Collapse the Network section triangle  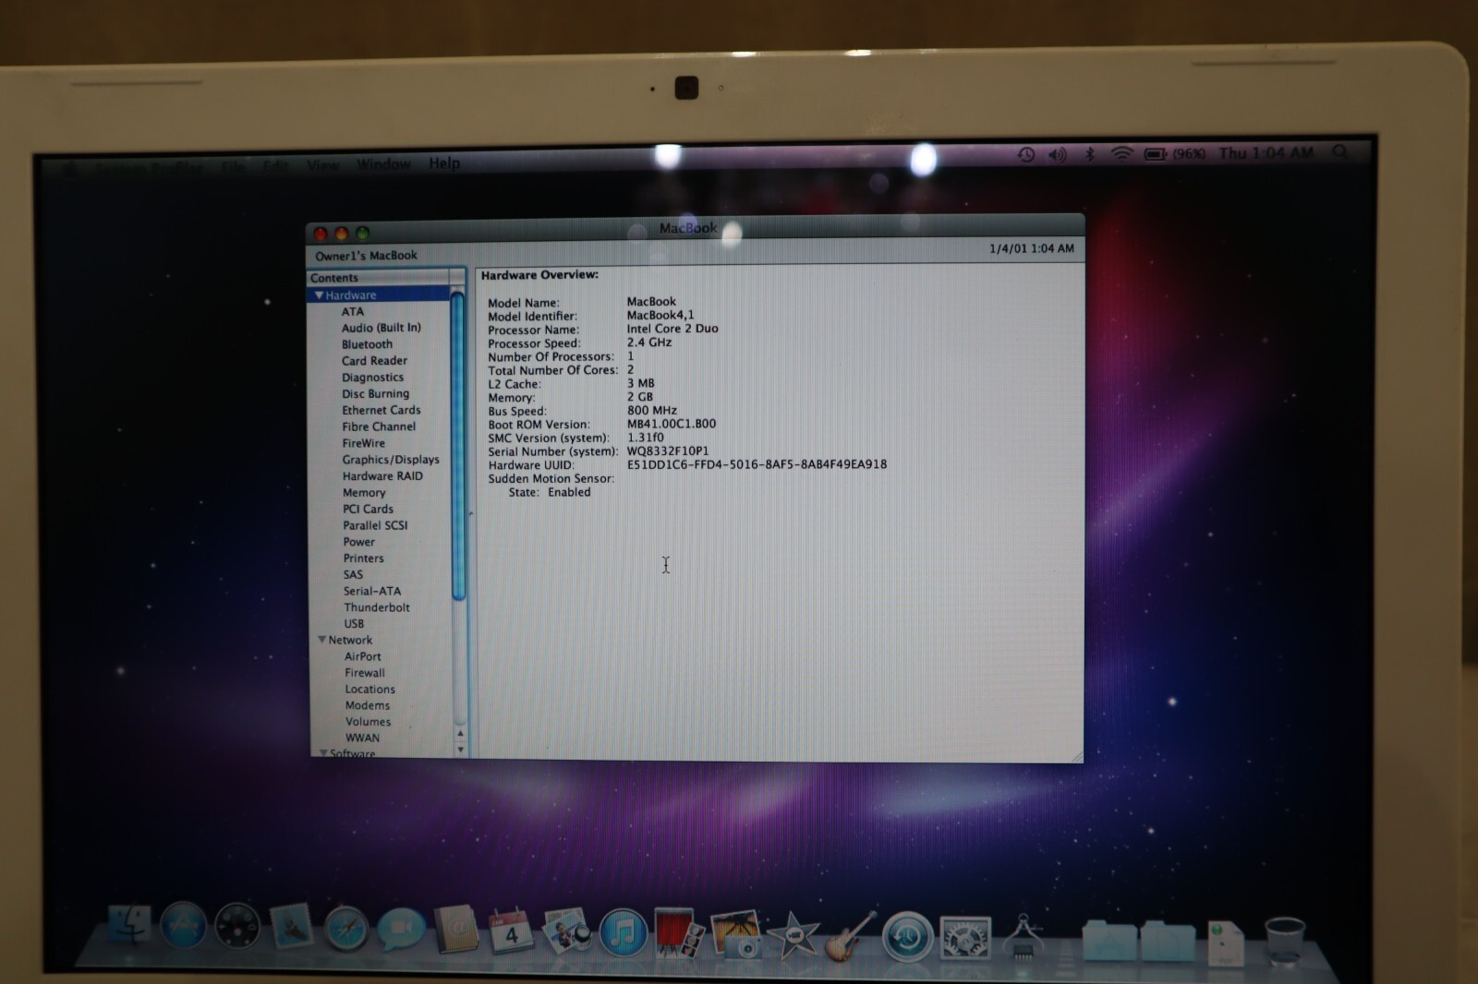[321, 640]
